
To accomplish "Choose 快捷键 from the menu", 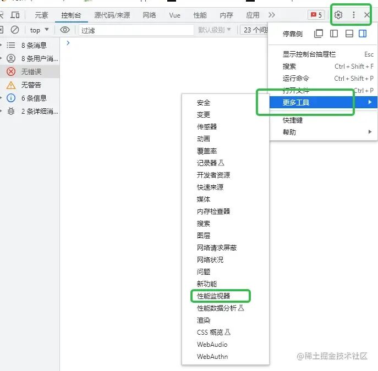I will pos(323,120).
